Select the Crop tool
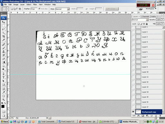This screenshot has width=165, height=124. tap(4, 36)
